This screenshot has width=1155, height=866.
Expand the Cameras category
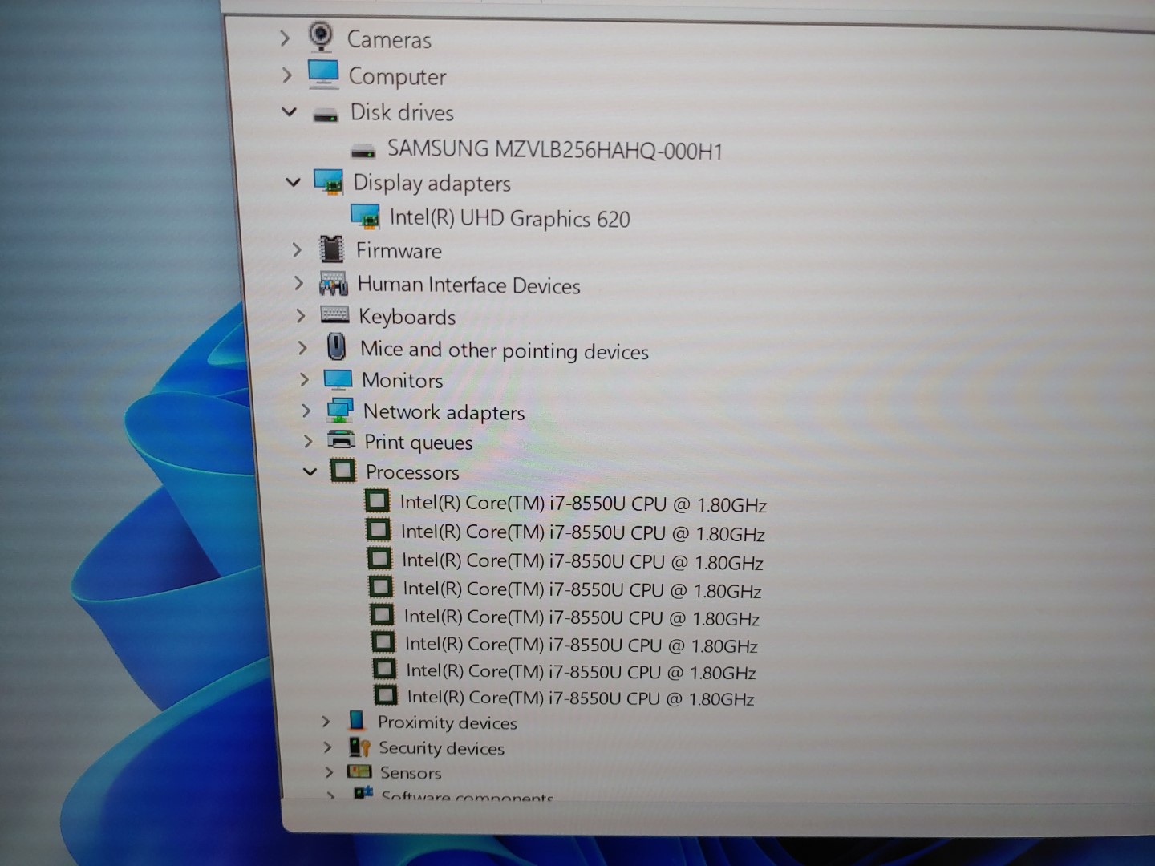pyautogui.click(x=284, y=38)
